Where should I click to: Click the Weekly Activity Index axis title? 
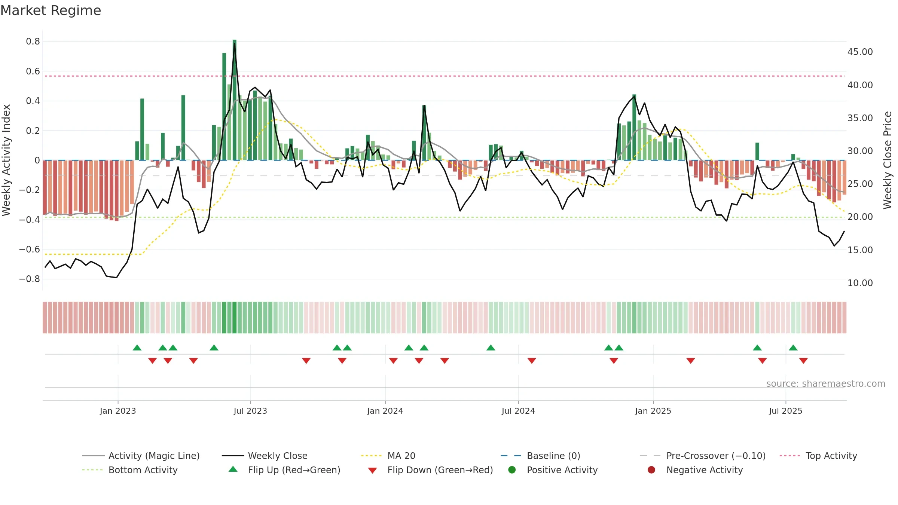pos(6,160)
